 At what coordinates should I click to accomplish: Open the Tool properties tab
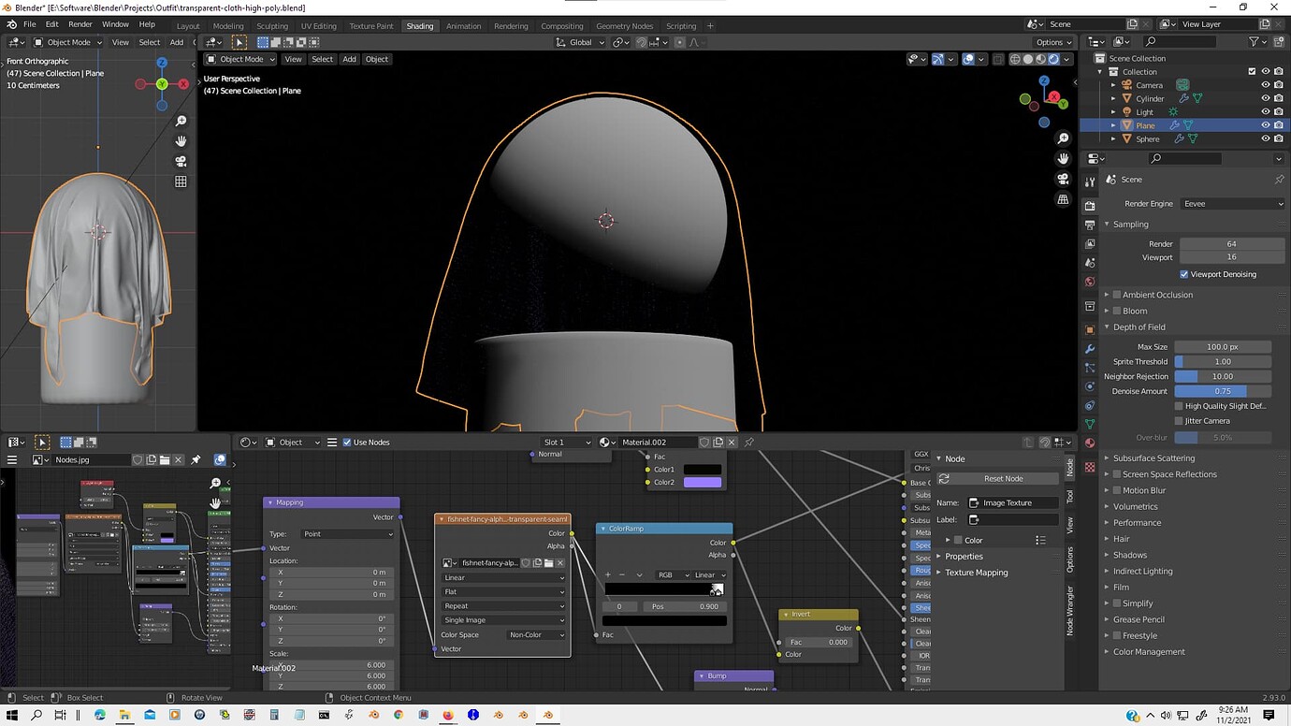click(1090, 181)
